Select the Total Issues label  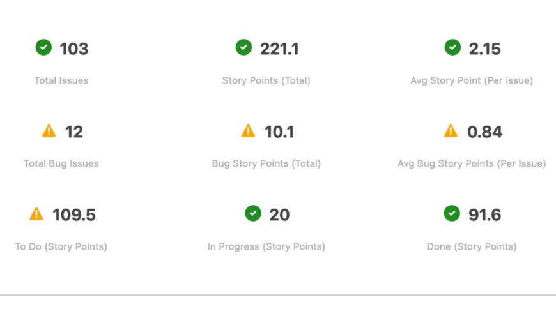tap(61, 80)
